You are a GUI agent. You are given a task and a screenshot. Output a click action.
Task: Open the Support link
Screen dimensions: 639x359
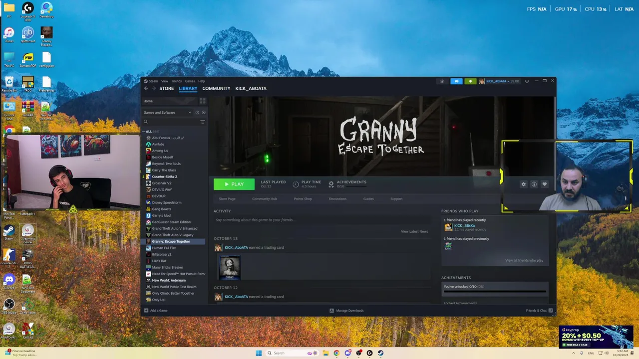[x=396, y=199]
